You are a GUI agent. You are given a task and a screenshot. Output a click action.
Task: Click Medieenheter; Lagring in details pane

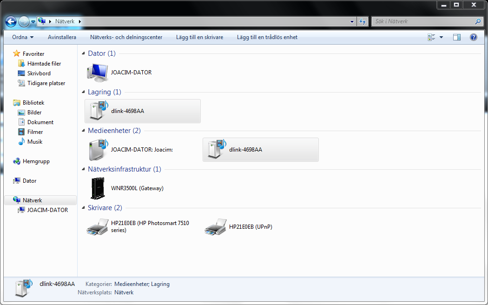142,284
